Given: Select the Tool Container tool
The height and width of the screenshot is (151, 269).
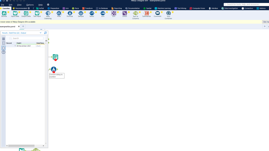Looking at the screenshot, I should coord(168,13).
